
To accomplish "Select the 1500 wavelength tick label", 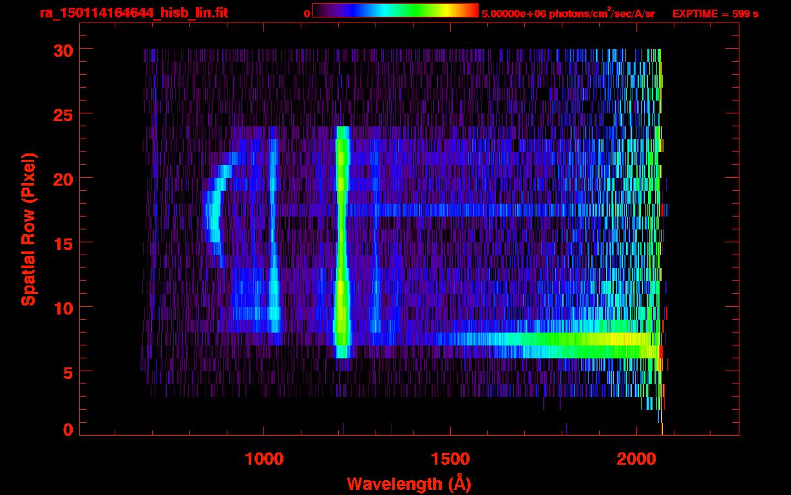I will coord(450,459).
